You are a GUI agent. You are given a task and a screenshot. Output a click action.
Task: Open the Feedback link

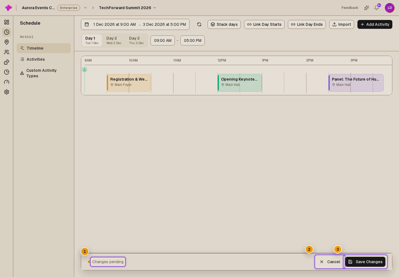click(350, 8)
